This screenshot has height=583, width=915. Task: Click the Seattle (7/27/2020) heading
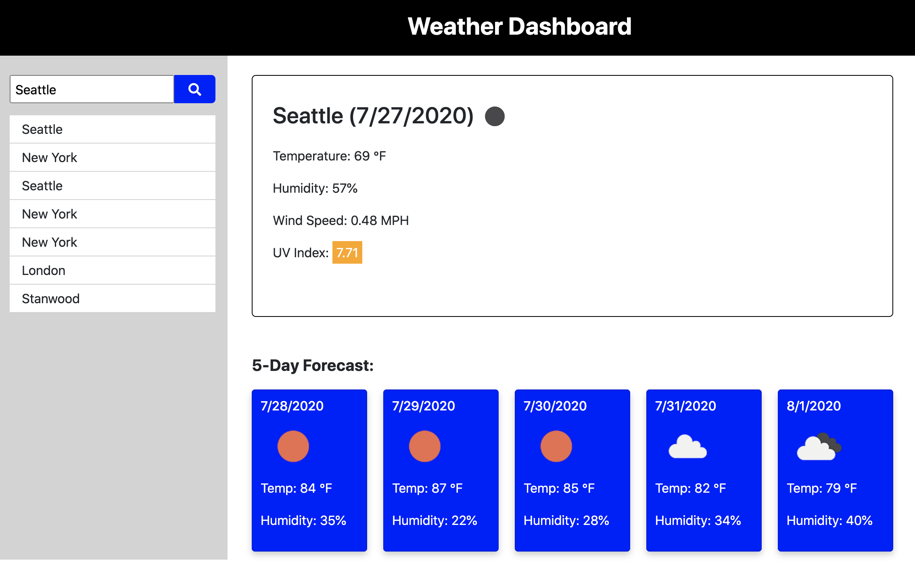click(373, 116)
